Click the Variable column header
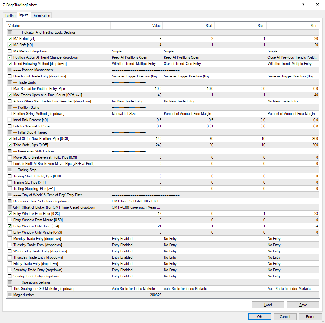 [58, 26]
